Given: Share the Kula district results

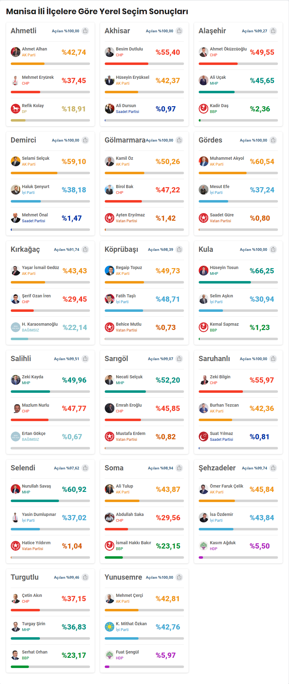Looking at the screenshot, I should point(273,249).
